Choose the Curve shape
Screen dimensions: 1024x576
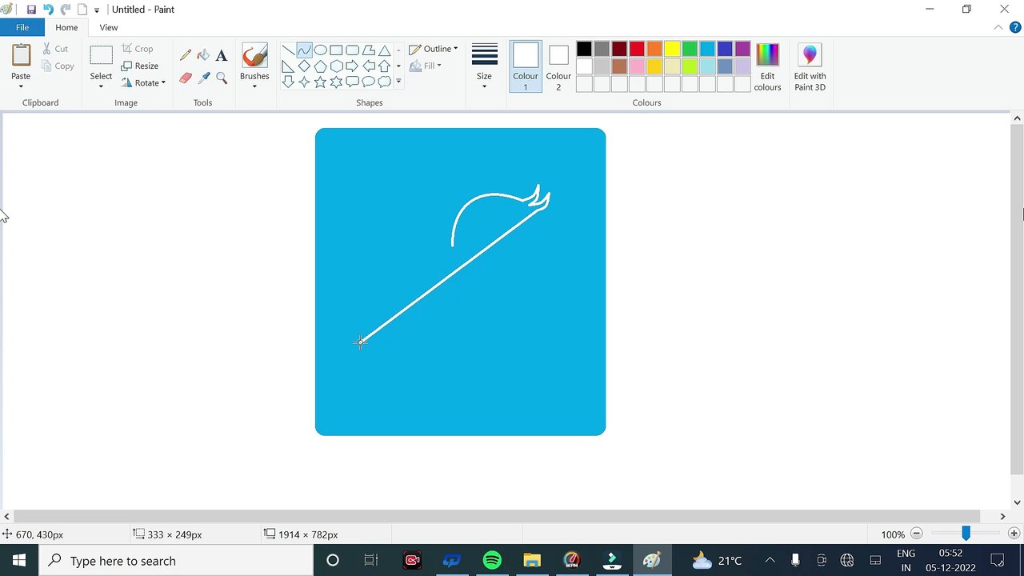click(x=304, y=50)
